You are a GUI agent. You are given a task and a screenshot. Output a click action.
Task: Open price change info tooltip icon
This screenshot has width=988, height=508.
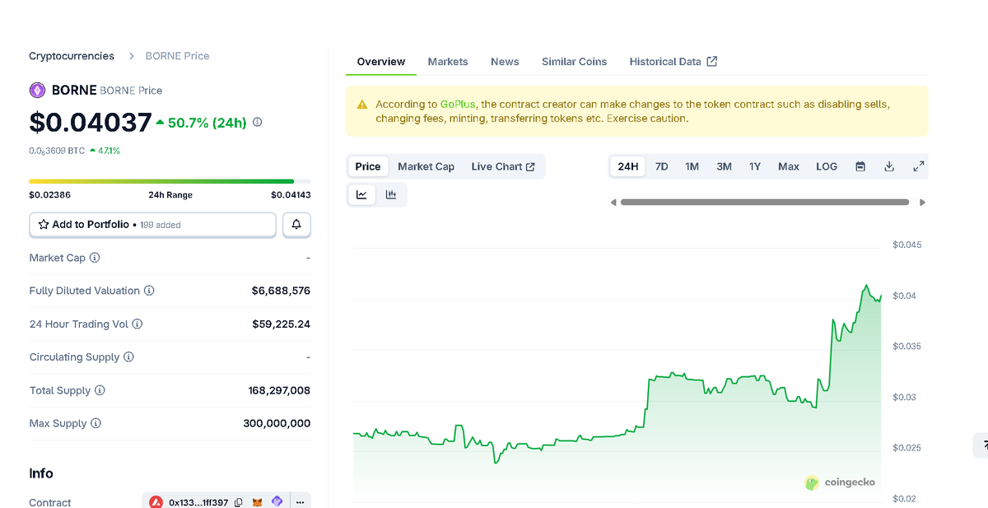coord(257,122)
